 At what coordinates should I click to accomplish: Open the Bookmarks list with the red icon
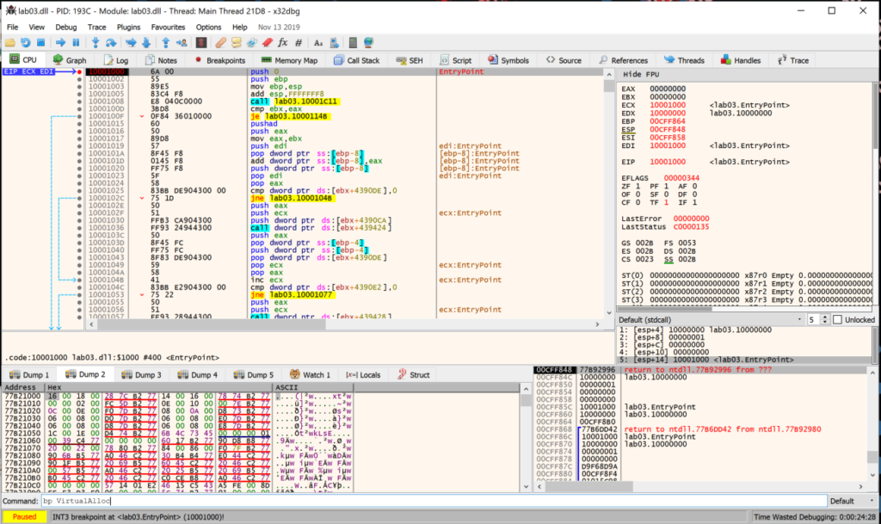[x=268, y=43]
